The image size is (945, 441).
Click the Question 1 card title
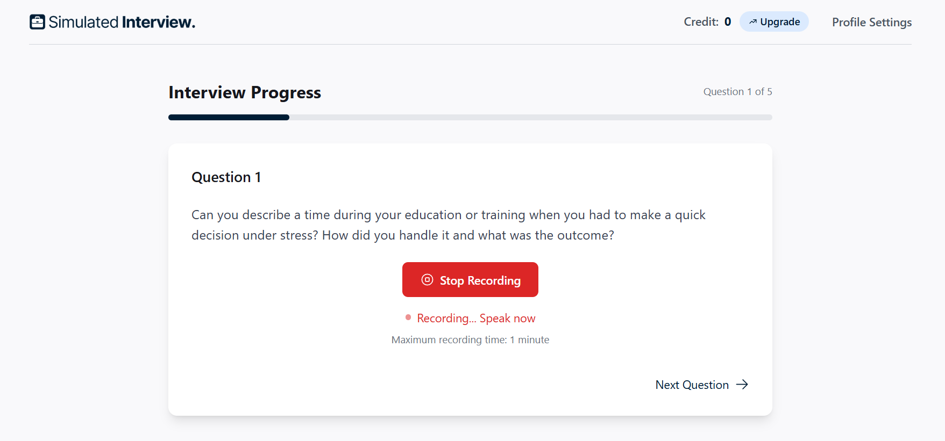click(226, 177)
